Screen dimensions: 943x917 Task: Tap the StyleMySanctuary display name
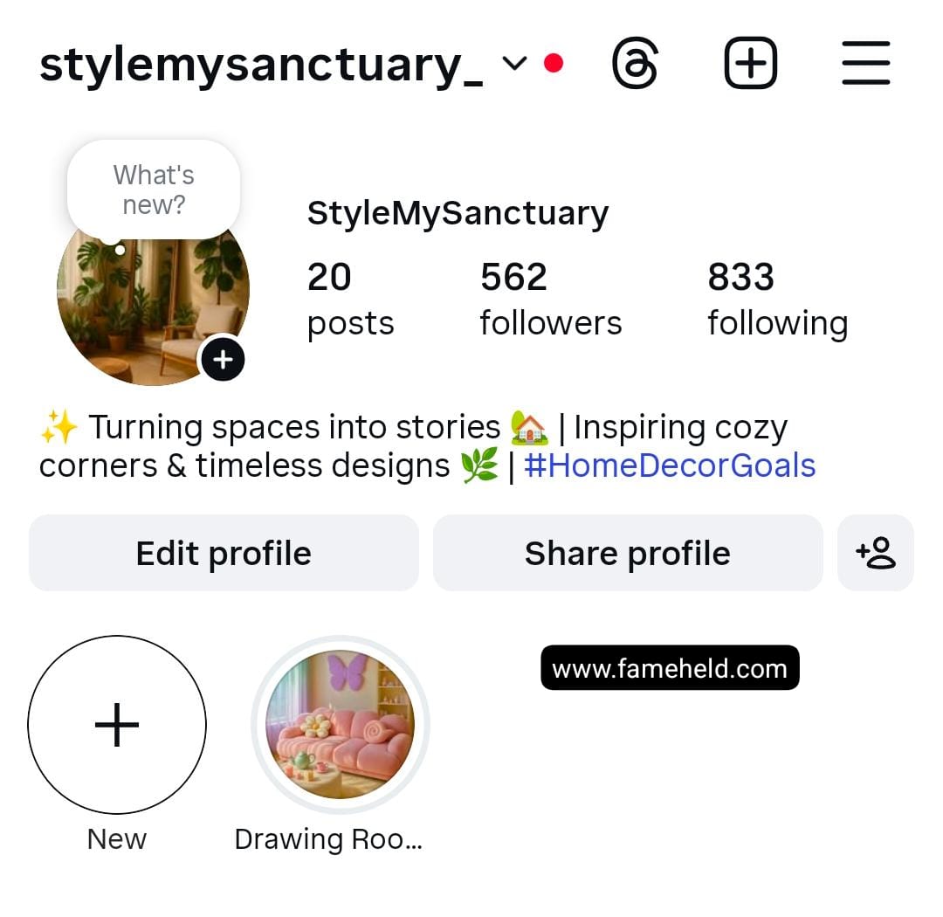458,213
